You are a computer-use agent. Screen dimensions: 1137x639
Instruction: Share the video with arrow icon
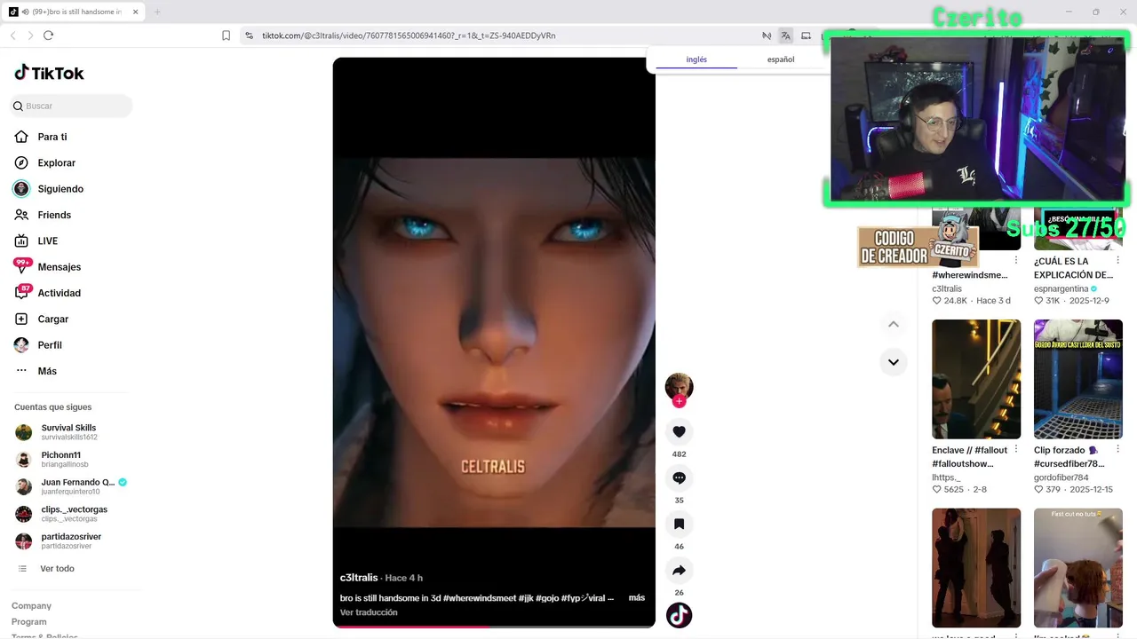point(679,571)
